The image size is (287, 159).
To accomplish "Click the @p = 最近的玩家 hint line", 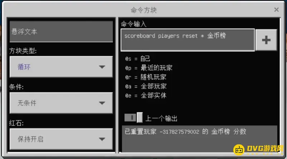I will [x=149, y=68].
